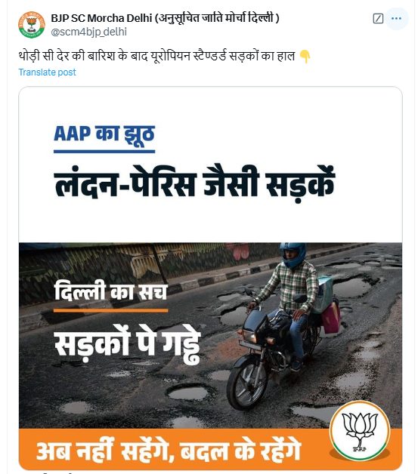The height and width of the screenshot is (474, 418).
Task: Click the Translate post link
Action: [47, 72]
